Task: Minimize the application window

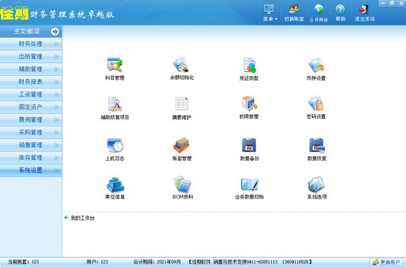Action: (x=383, y=3)
